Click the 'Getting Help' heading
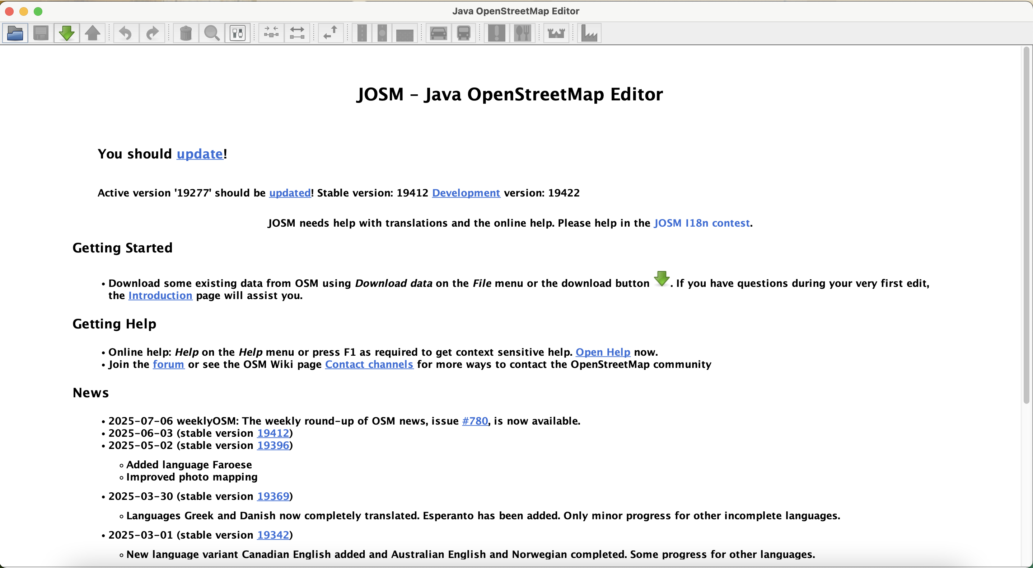Image resolution: width=1033 pixels, height=568 pixels. [x=114, y=324]
